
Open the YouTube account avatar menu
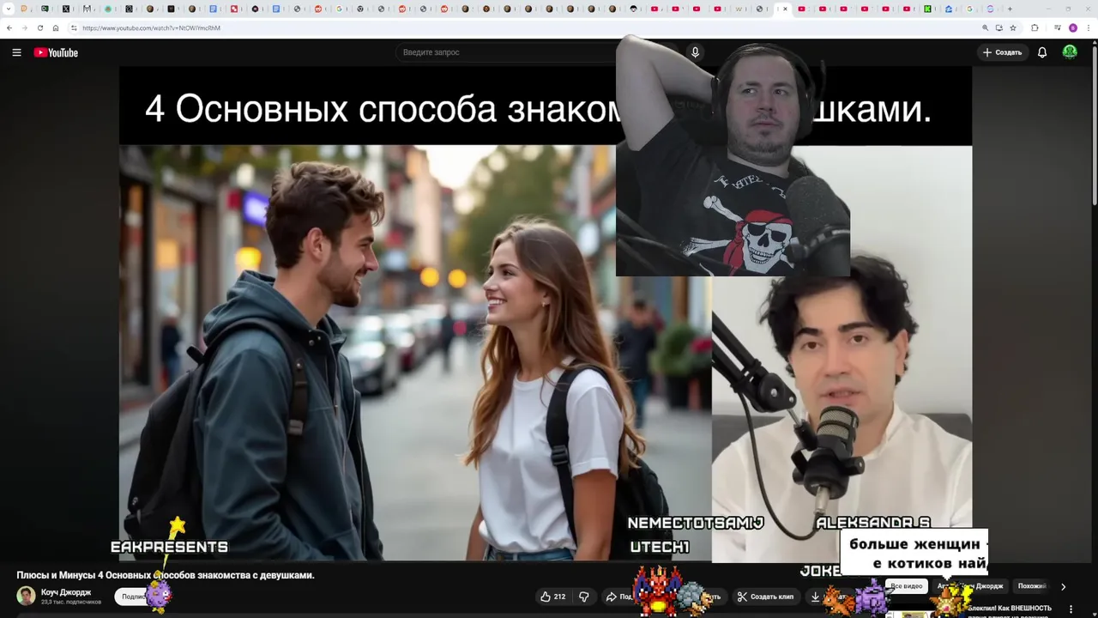[1070, 52]
